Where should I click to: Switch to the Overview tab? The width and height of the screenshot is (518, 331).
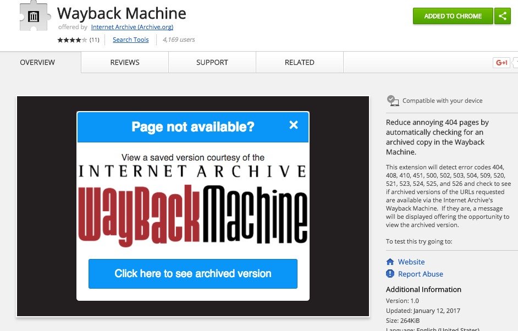[x=37, y=62]
